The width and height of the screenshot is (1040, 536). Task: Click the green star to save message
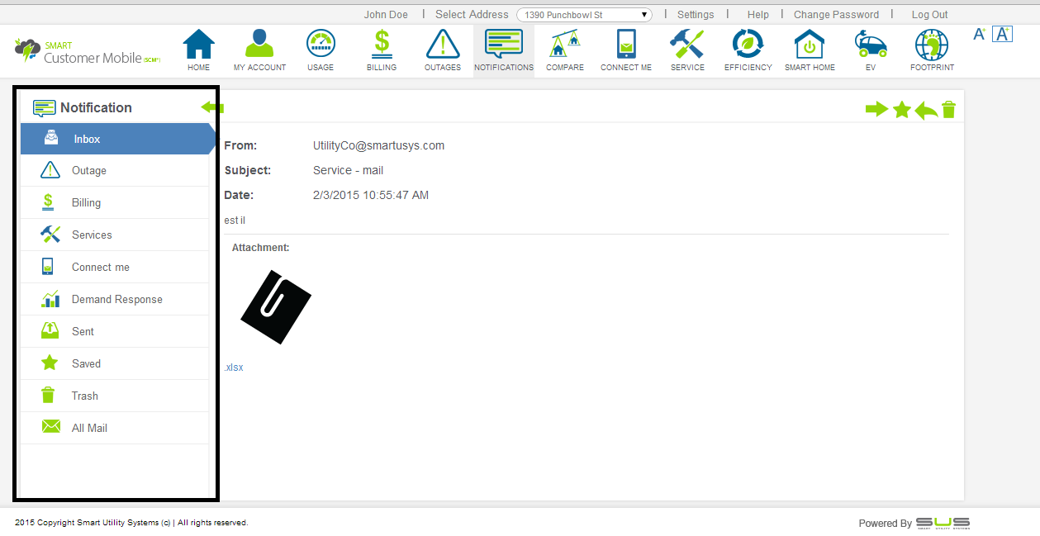pyautogui.click(x=901, y=109)
